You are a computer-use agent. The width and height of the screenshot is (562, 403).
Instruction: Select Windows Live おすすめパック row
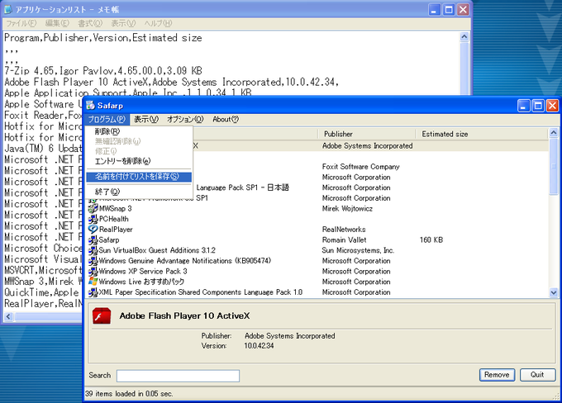pyautogui.click(x=318, y=282)
